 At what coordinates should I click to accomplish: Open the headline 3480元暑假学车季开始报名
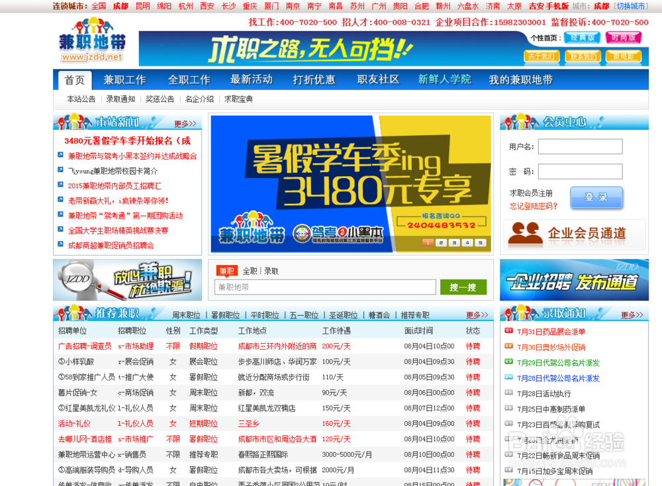click(127, 140)
